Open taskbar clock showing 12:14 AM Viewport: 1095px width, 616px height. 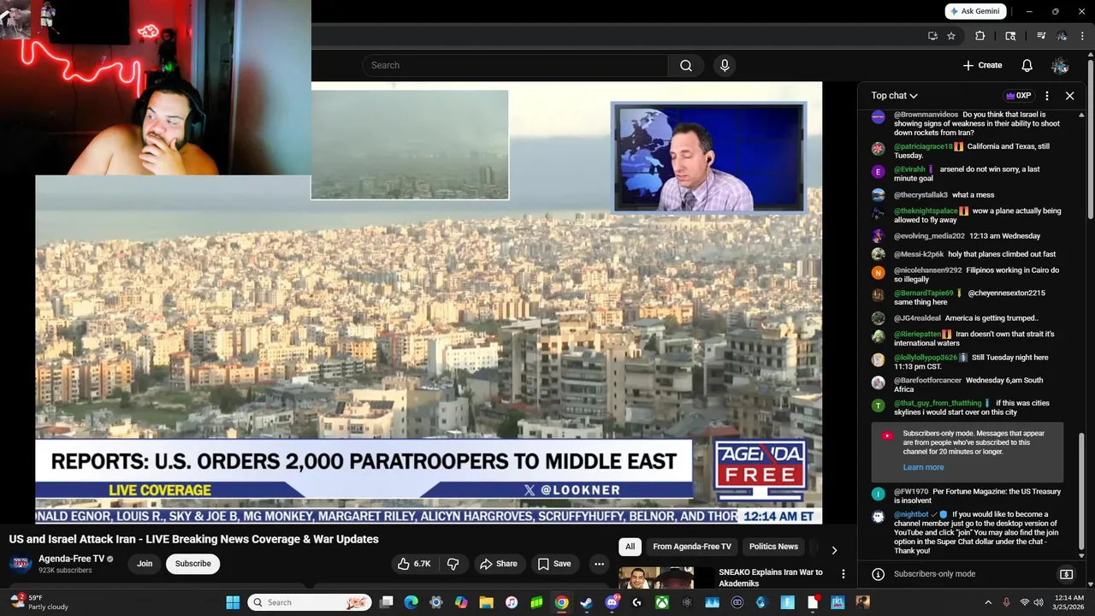pos(1069,602)
